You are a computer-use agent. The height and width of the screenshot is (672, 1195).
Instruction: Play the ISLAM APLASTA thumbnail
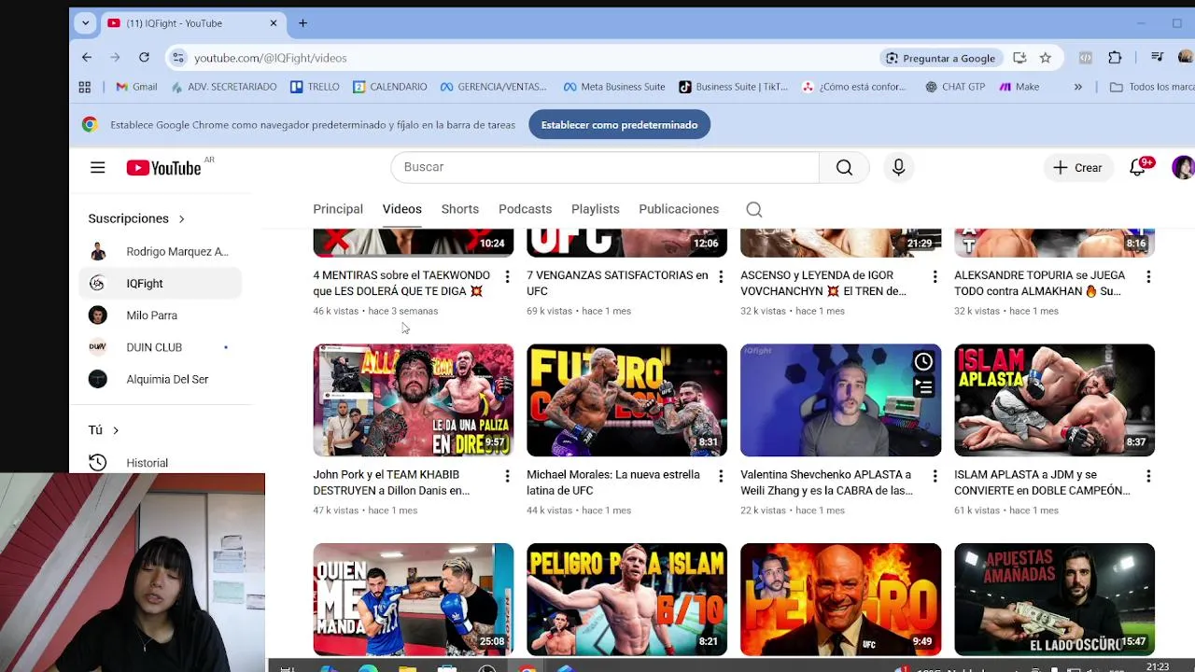(1054, 400)
